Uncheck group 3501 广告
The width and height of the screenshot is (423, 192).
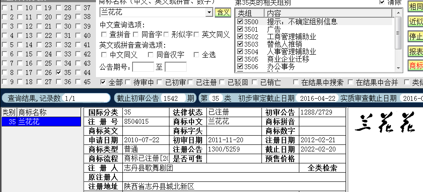point(240,29)
